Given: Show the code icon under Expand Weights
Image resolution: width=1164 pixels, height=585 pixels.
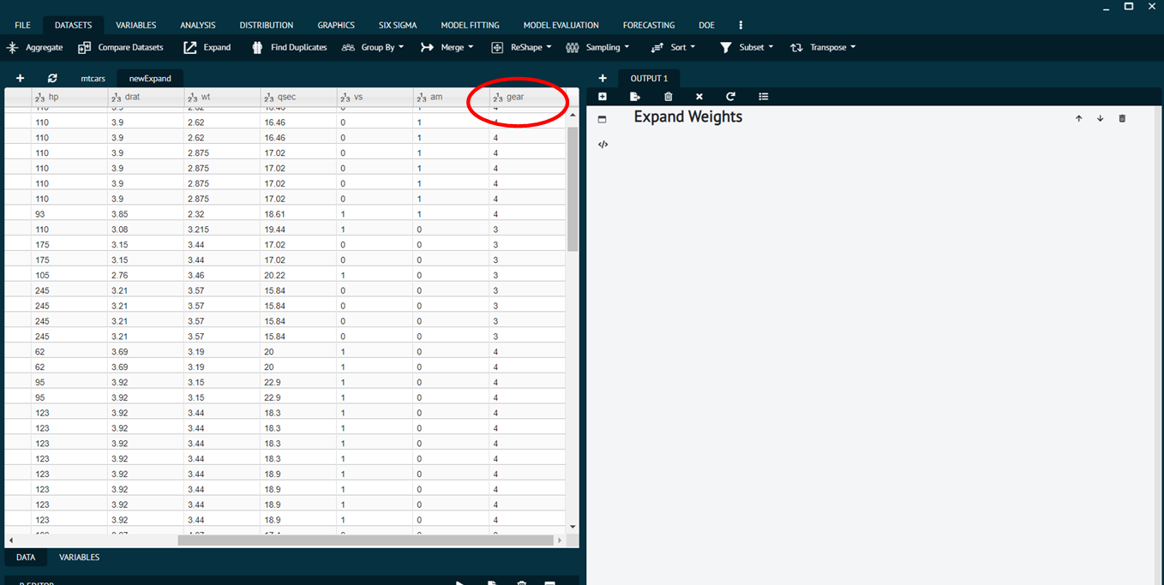Looking at the screenshot, I should (603, 144).
